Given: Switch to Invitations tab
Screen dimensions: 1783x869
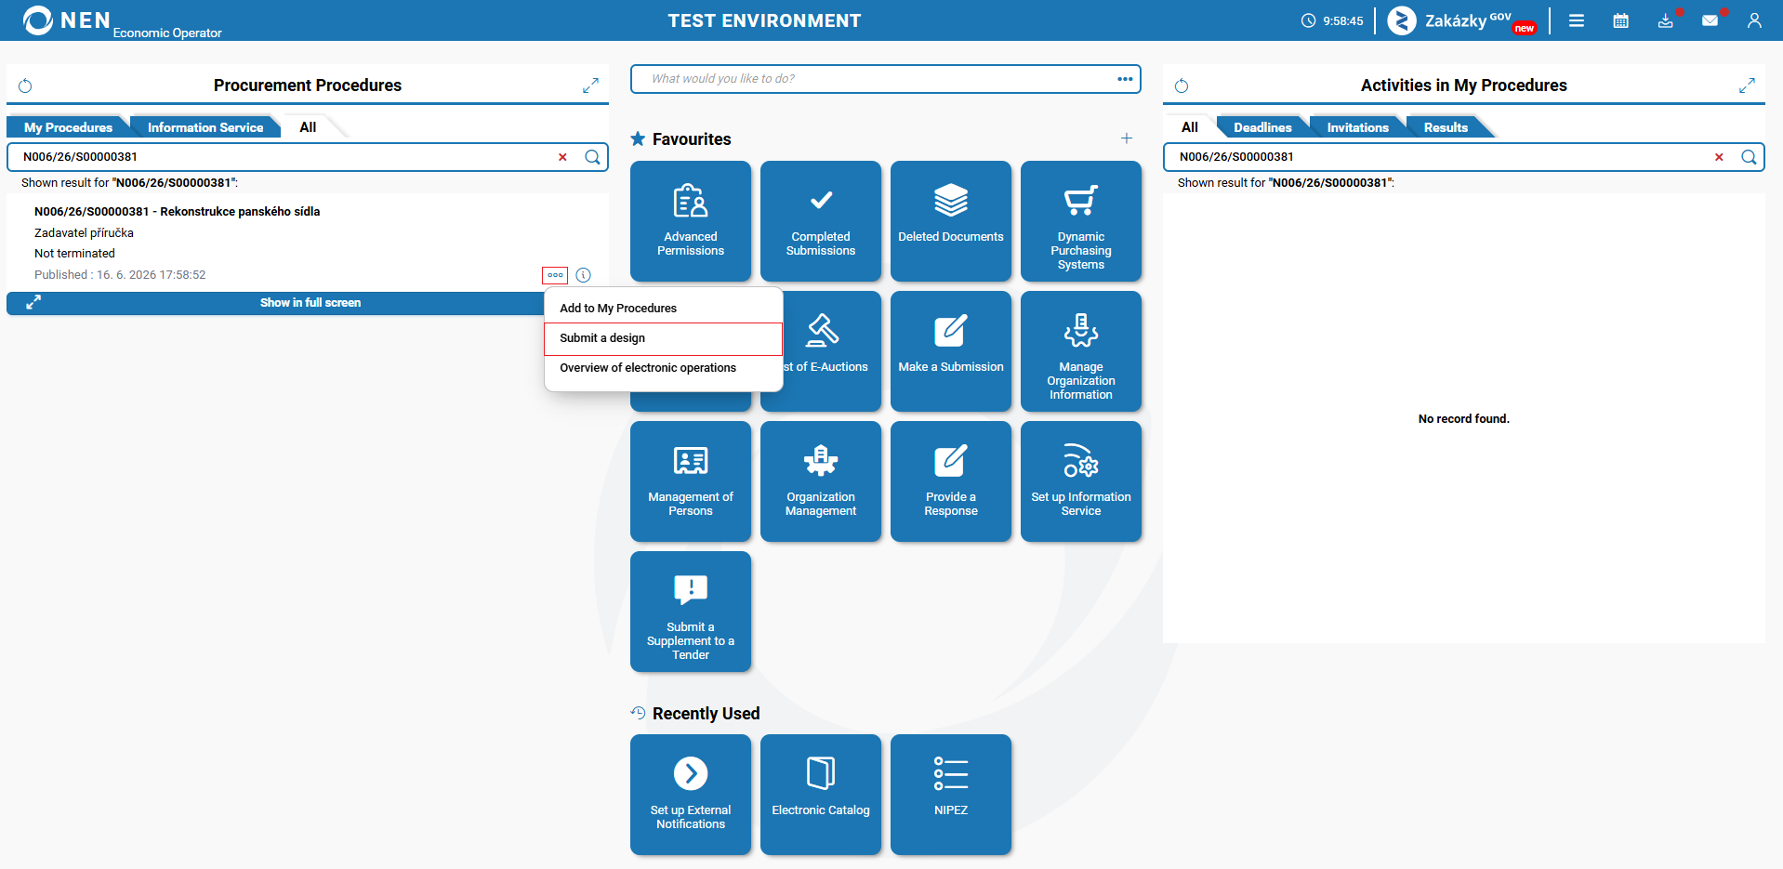Looking at the screenshot, I should (x=1357, y=127).
